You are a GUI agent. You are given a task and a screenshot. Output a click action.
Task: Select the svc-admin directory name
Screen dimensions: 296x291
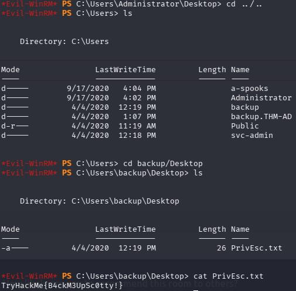click(252, 136)
